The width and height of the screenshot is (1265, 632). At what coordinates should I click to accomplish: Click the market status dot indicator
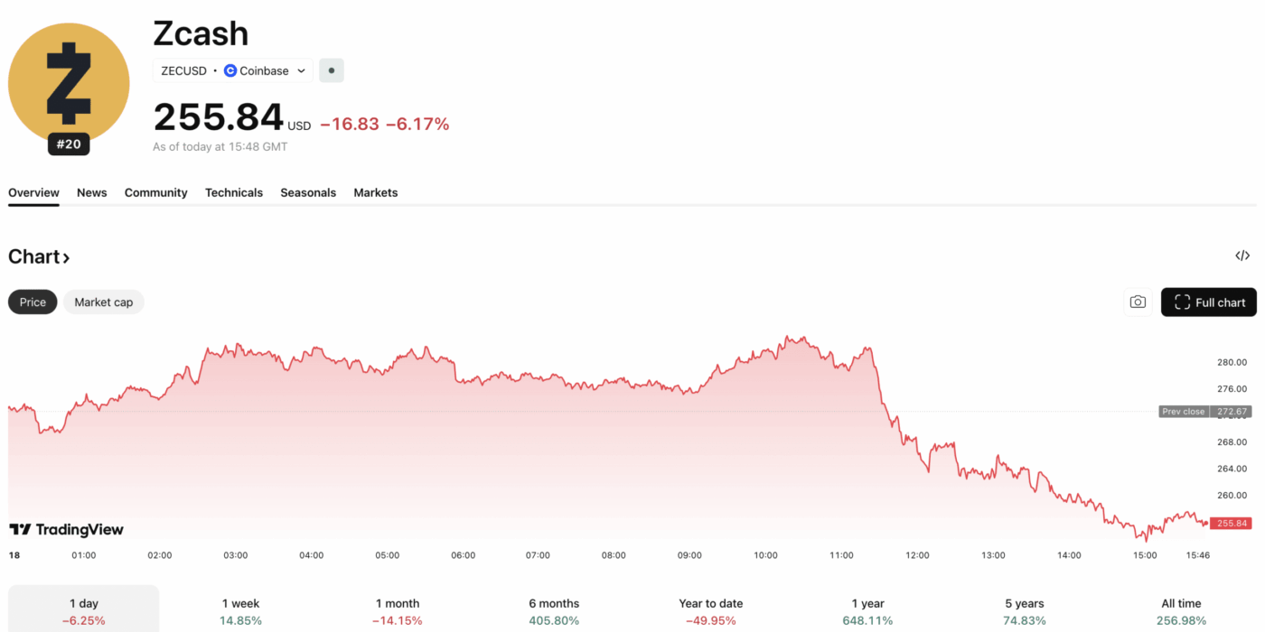(x=332, y=70)
